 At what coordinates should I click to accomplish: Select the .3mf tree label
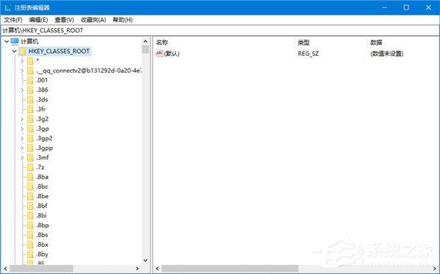tap(43, 158)
